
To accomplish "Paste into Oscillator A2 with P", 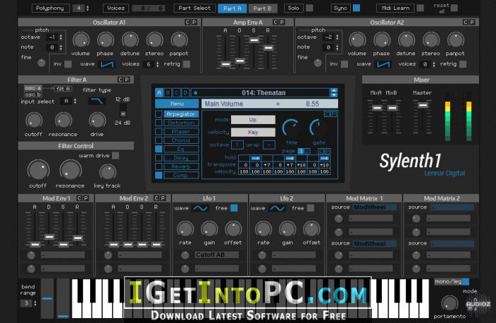I will [x=472, y=22].
